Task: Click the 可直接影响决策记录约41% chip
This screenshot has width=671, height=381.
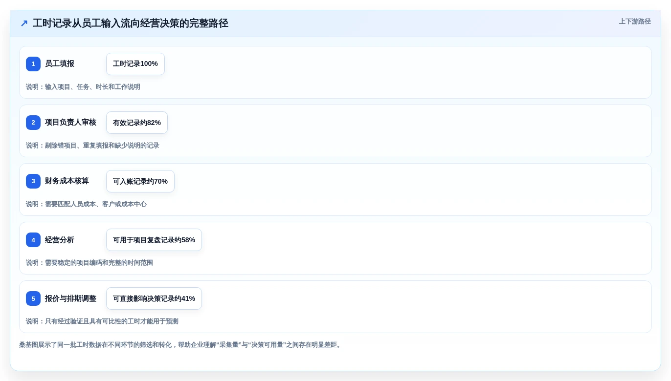Action: 154,298
